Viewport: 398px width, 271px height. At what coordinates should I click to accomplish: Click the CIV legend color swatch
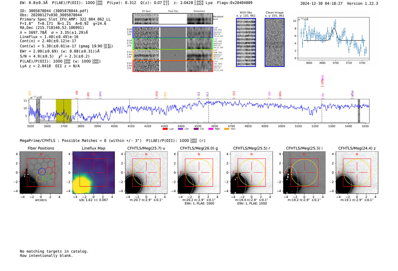click(181, 129)
